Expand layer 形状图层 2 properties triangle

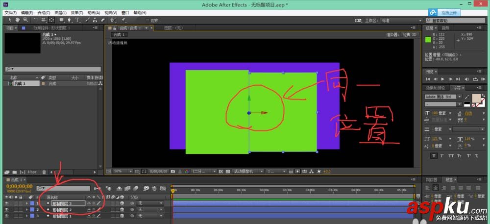(27, 210)
